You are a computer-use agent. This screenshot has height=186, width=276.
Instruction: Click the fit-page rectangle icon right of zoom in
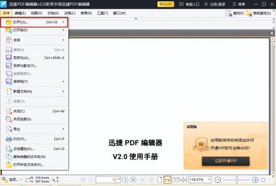click(263, 180)
